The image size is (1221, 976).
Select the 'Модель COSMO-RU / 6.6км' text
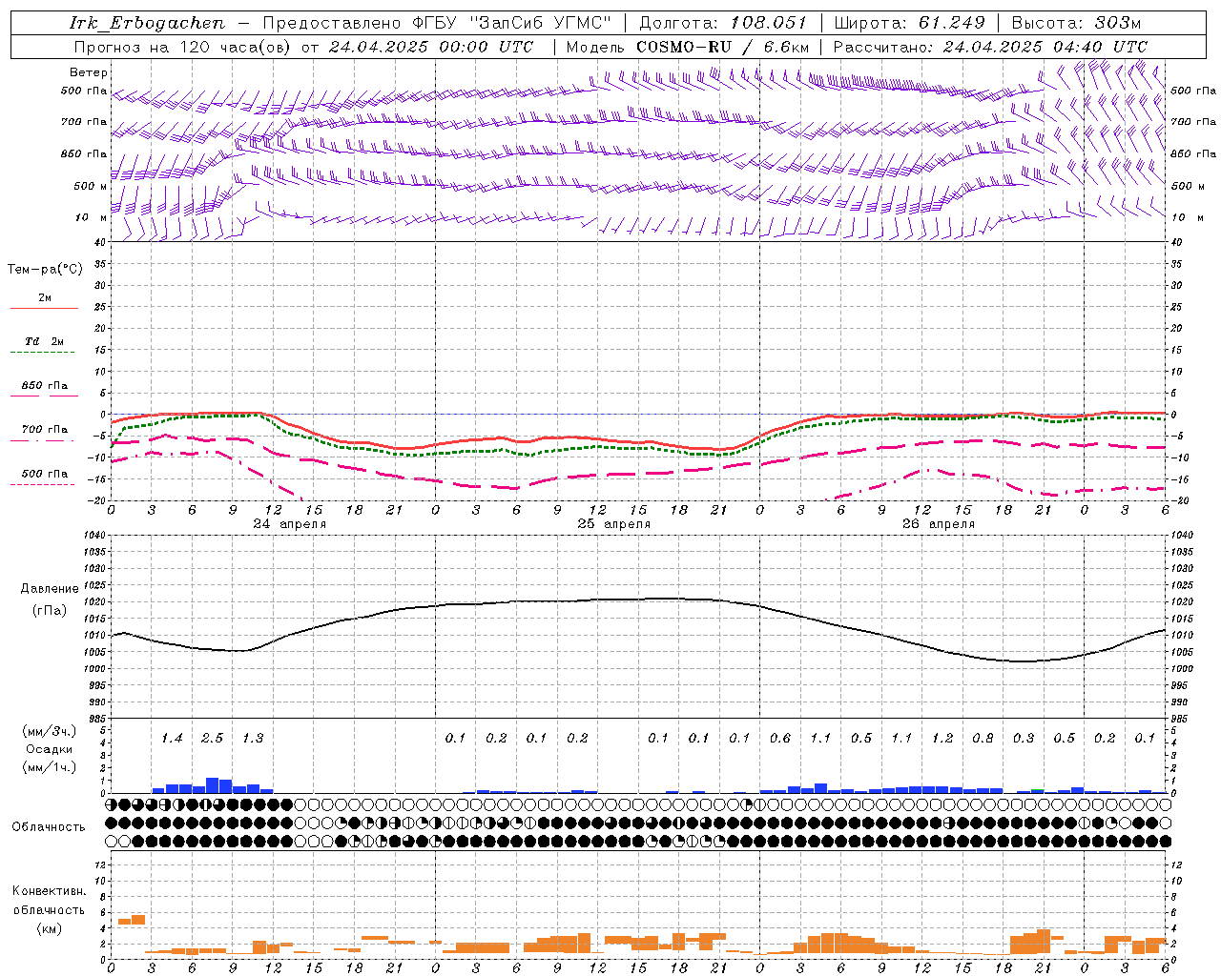click(x=688, y=47)
